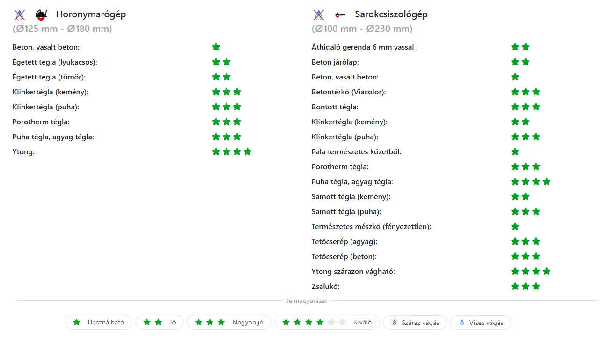
Task: Click the angle grinder machine icon
Action: pos(341,14)
